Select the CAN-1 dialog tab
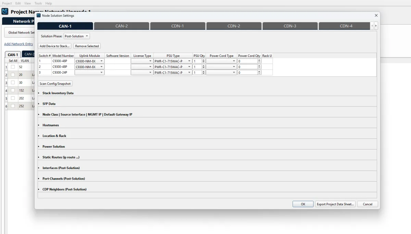 pos(65,26)
